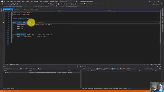
Task: Open the File menu
Action: pyautogui.click(x=5, y=1)
